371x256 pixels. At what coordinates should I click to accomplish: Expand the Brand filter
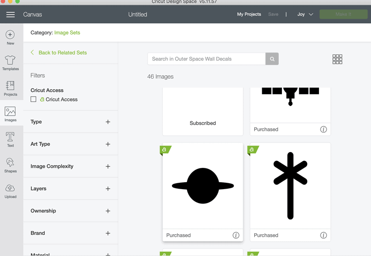tap(108, 233)
